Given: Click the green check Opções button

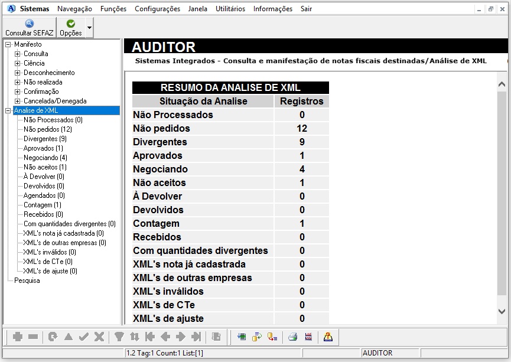Looking at the screenshot, I should click(x=71, y=27).
